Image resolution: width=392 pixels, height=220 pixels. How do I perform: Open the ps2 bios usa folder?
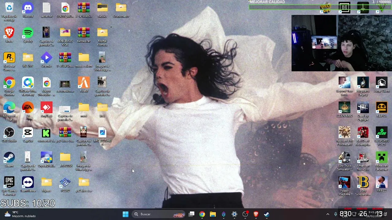[x=84, y=185]
